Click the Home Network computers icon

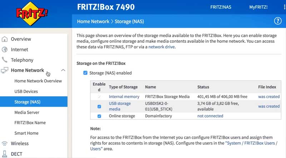coord(5,70)
